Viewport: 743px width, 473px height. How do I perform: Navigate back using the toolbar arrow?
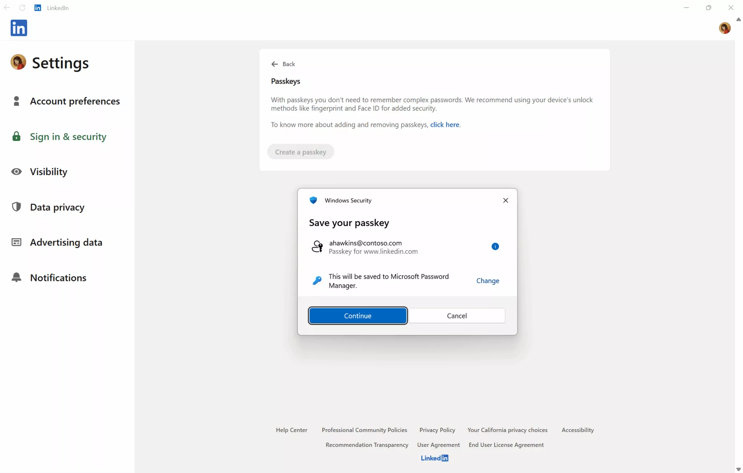point(7,7)
